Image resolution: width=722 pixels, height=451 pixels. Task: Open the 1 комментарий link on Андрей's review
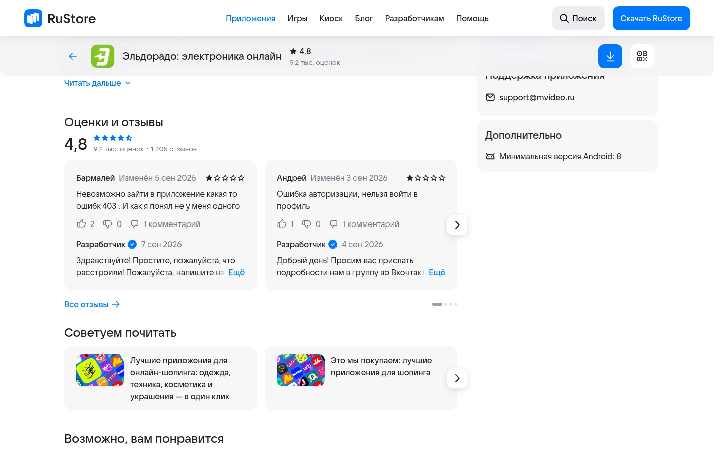[371, 224]
